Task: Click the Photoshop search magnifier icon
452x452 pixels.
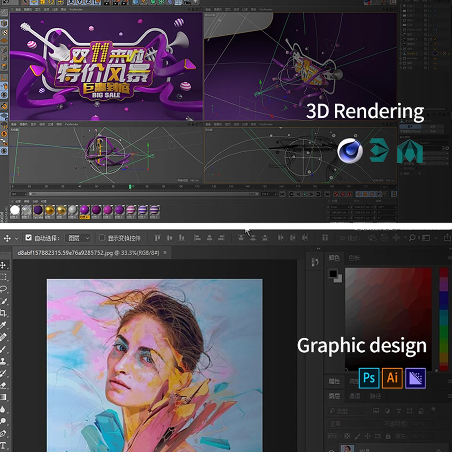Action: (411, 238)
